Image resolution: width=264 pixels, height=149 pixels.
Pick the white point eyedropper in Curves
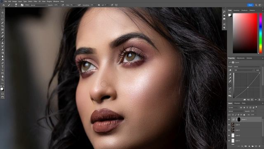[x=230, y=81]
